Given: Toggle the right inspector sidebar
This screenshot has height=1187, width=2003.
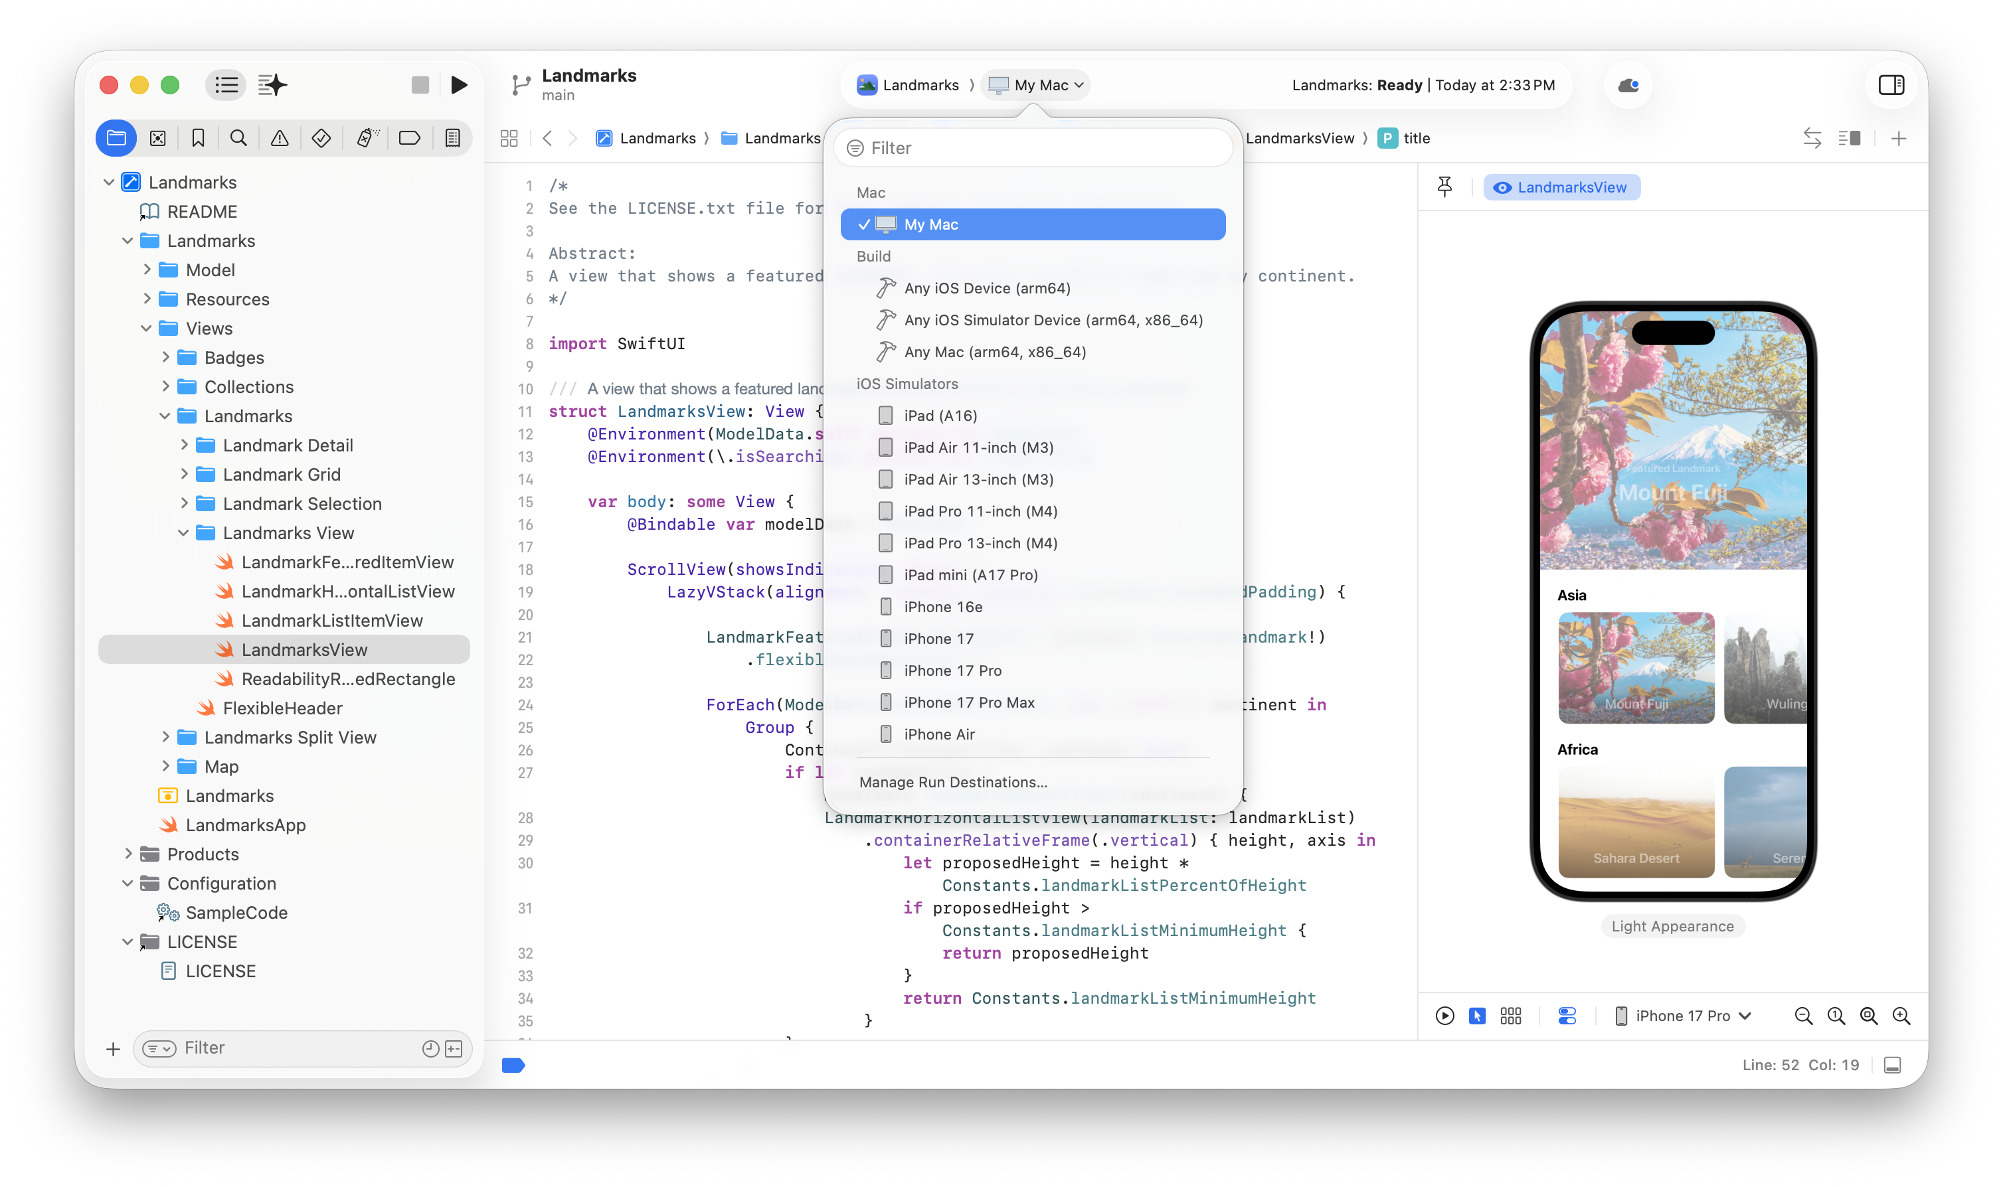Looking at the screenshot, I should (x=1892, y=85).
